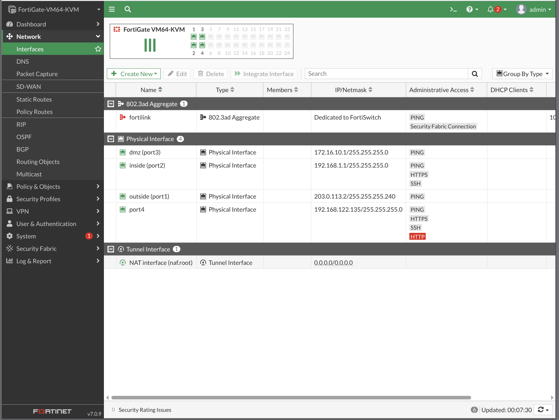This screenshot has height=420, width=559.
Task: Select the fortilink interface row
Action: pos(330,121)
